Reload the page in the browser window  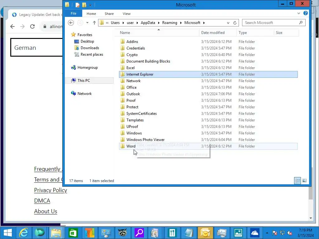pyautogui.click(x=32, y=26)
